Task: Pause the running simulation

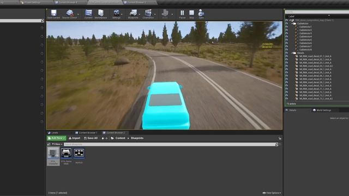Action: (182, 13)
